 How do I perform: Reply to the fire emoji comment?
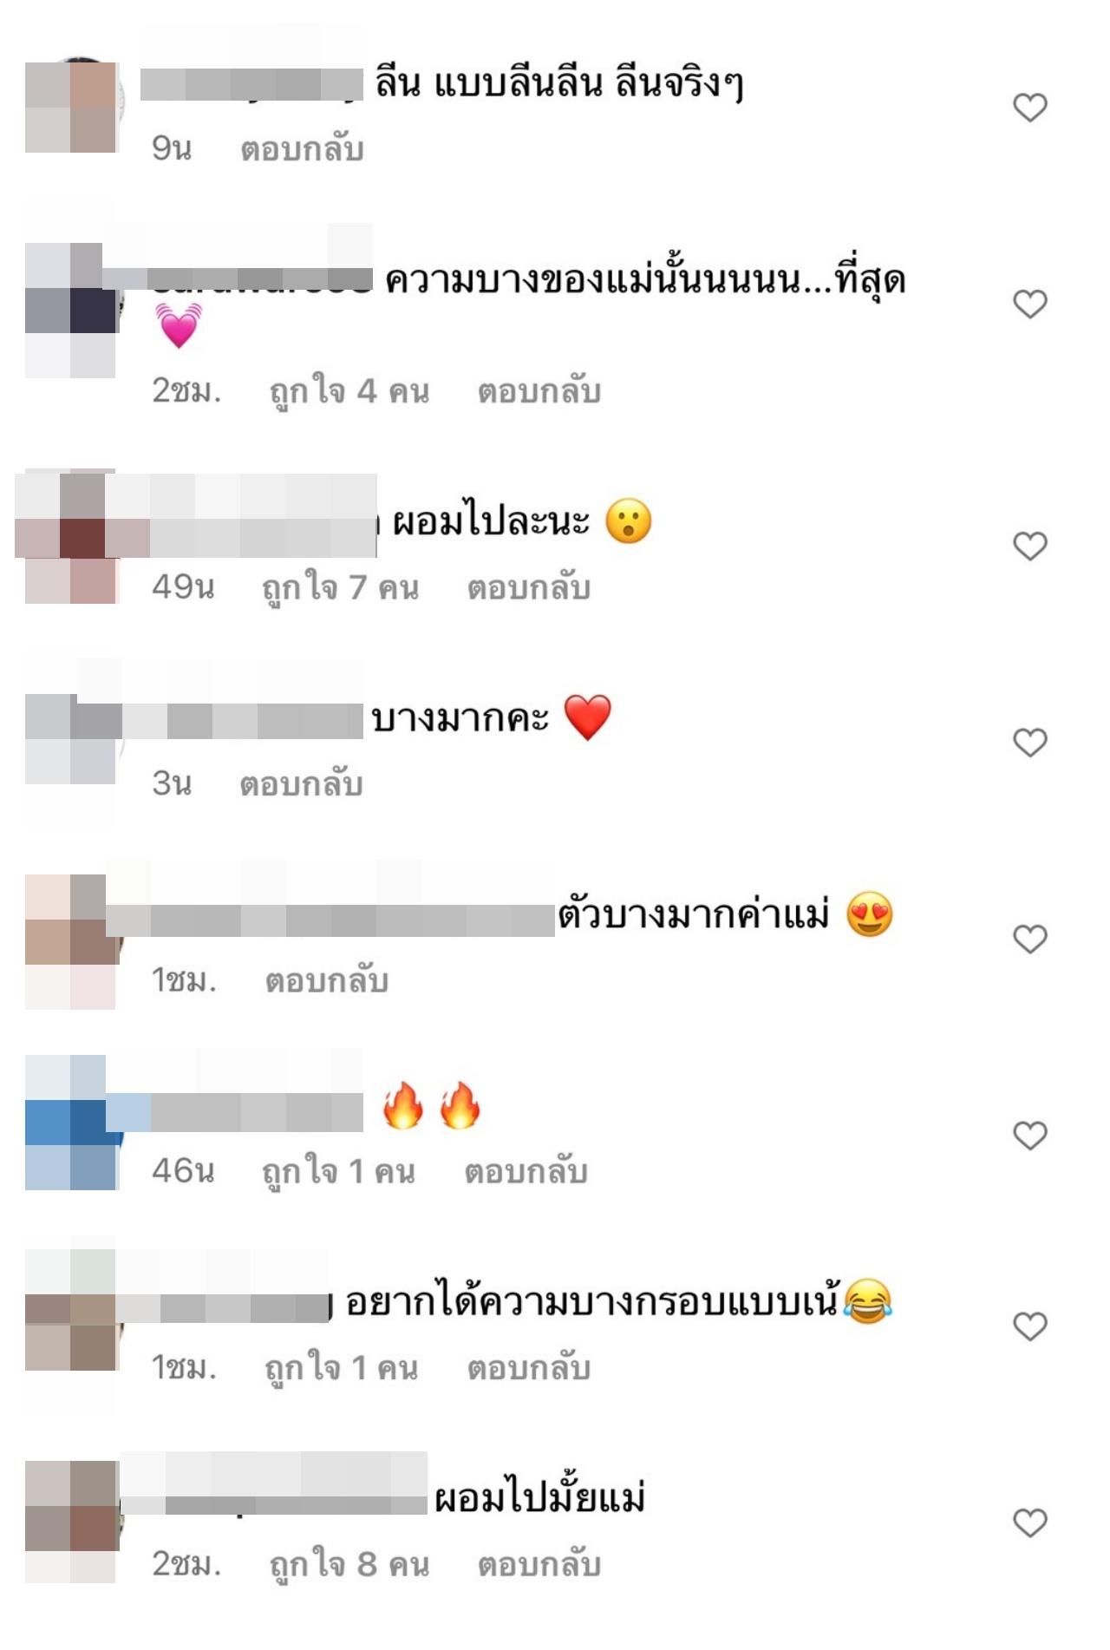click(526, 1172)
